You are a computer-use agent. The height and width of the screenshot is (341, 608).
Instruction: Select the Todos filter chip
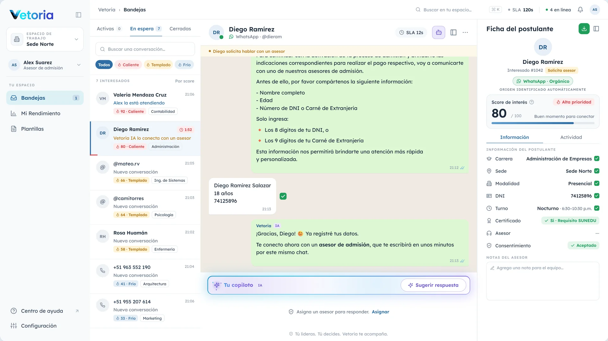pos(104,65)
